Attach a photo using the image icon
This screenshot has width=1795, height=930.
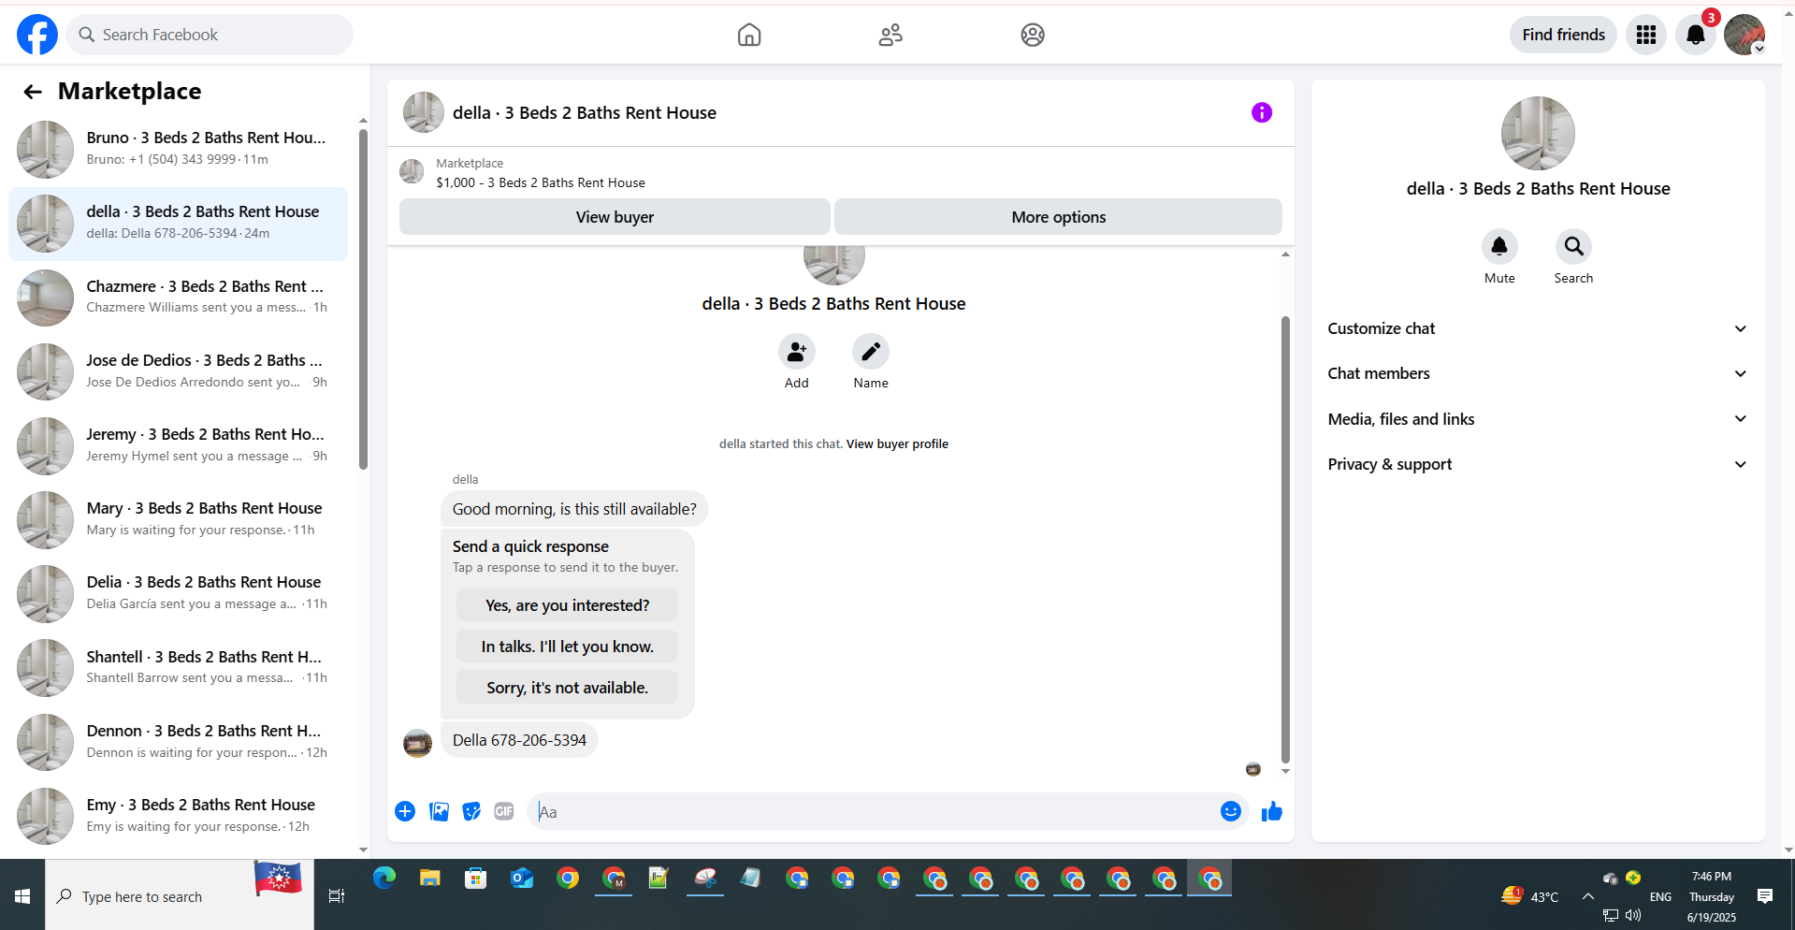[x=439, y=811]
